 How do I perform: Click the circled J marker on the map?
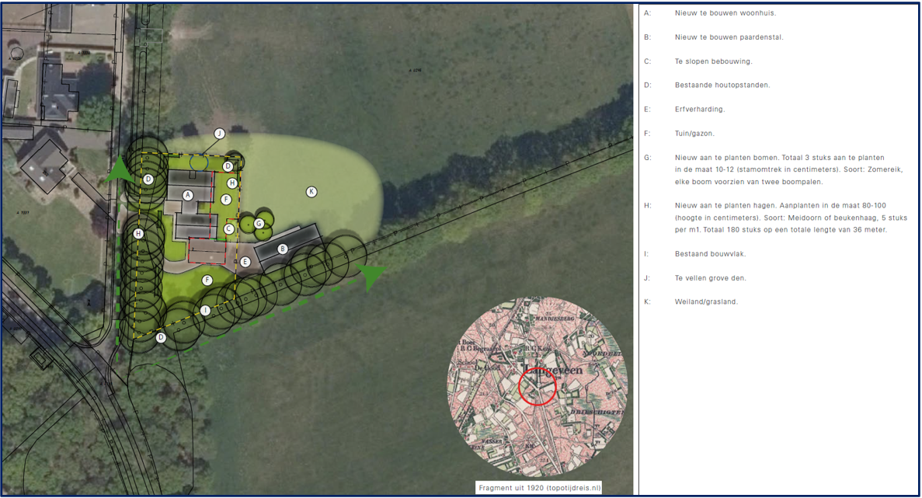(219, 134)
